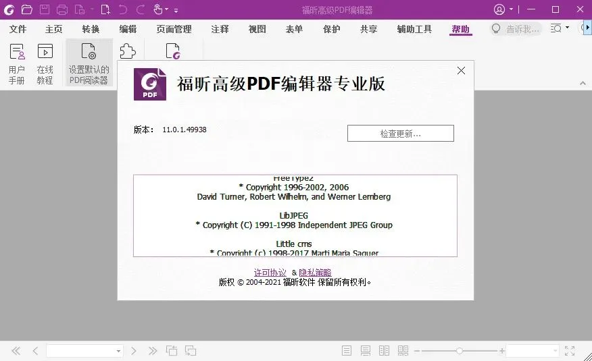Go to previous page arrow
The image size is (592, 361).
36,351
